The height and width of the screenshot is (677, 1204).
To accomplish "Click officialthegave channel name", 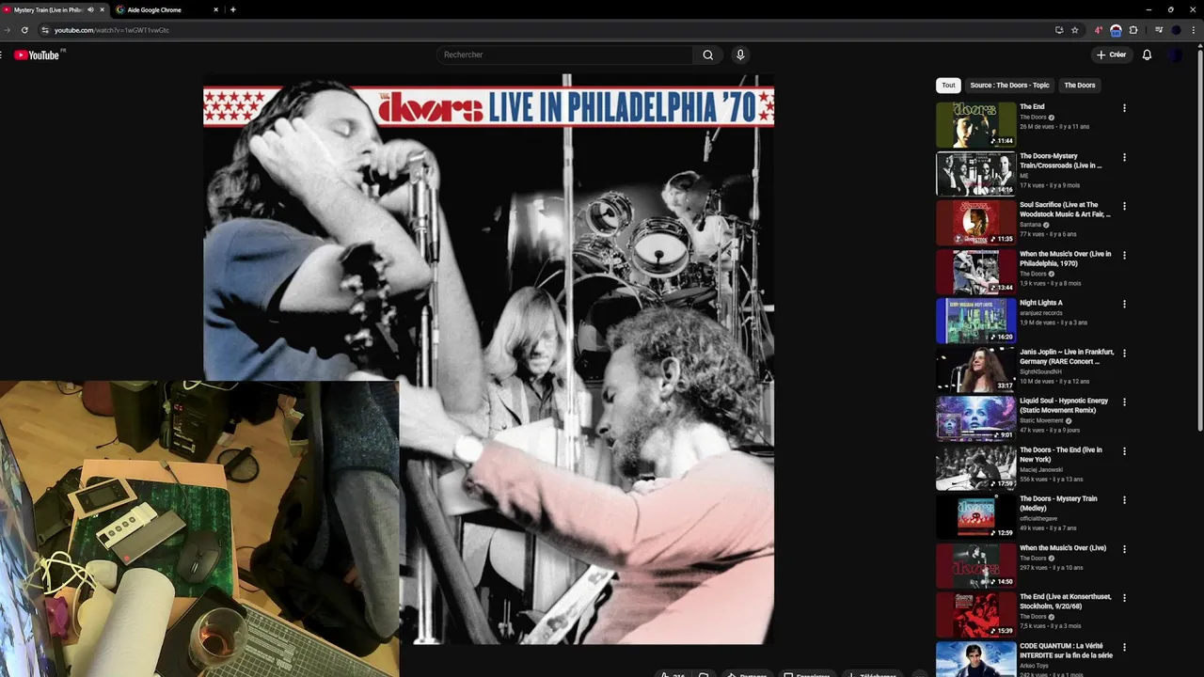I will coord(1038,518).
